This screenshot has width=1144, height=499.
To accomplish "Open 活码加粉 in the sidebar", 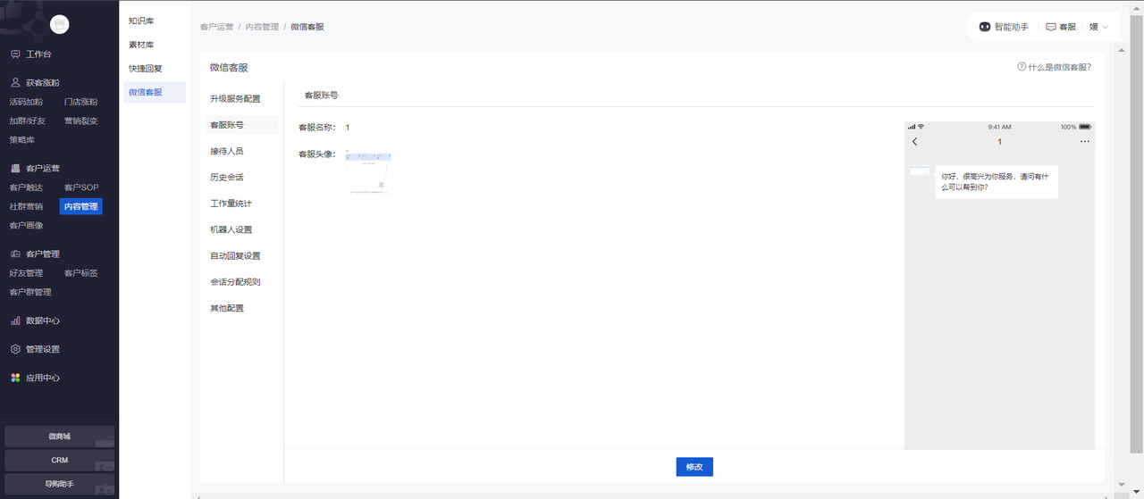I will [26, 102].
